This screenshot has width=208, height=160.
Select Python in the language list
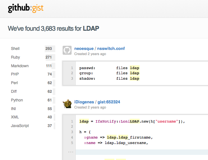click(x=18, y=100)
